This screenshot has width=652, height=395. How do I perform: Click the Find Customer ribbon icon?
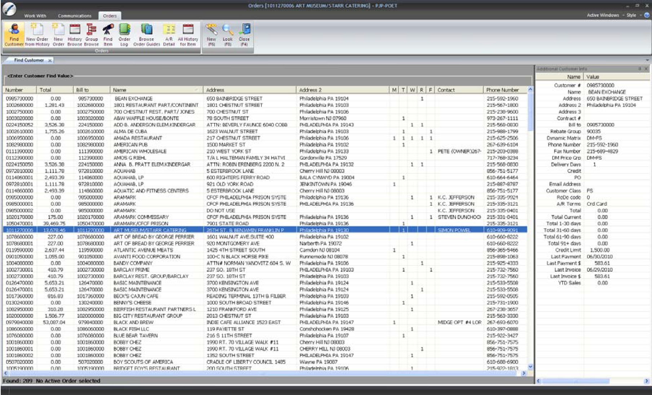(x=14, y=35)
